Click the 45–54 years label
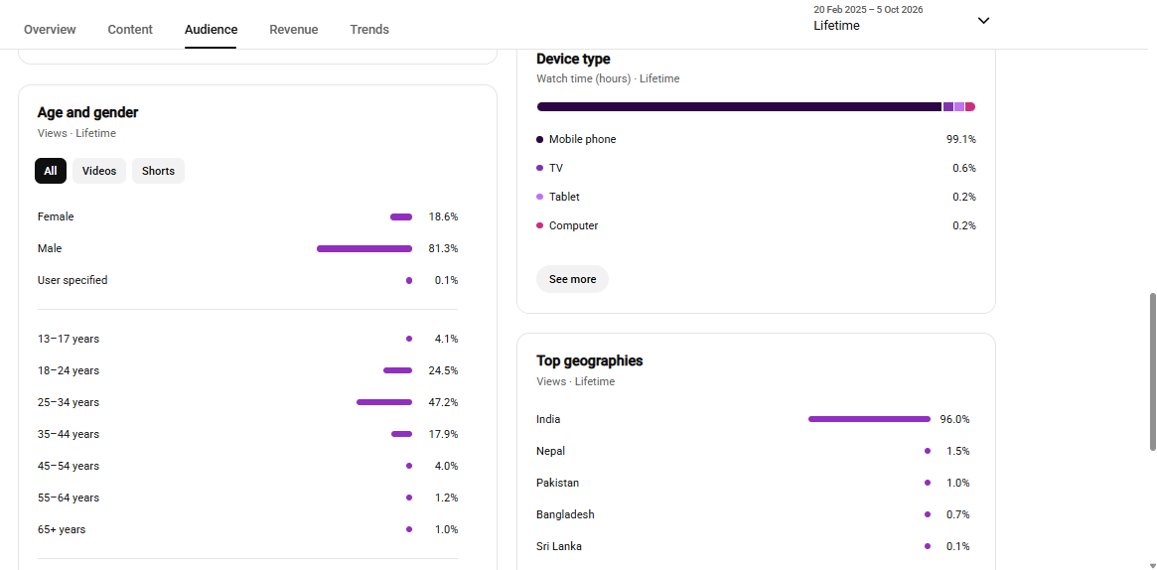The height and width of the screenshot is (570, 1157). (69, 466)
